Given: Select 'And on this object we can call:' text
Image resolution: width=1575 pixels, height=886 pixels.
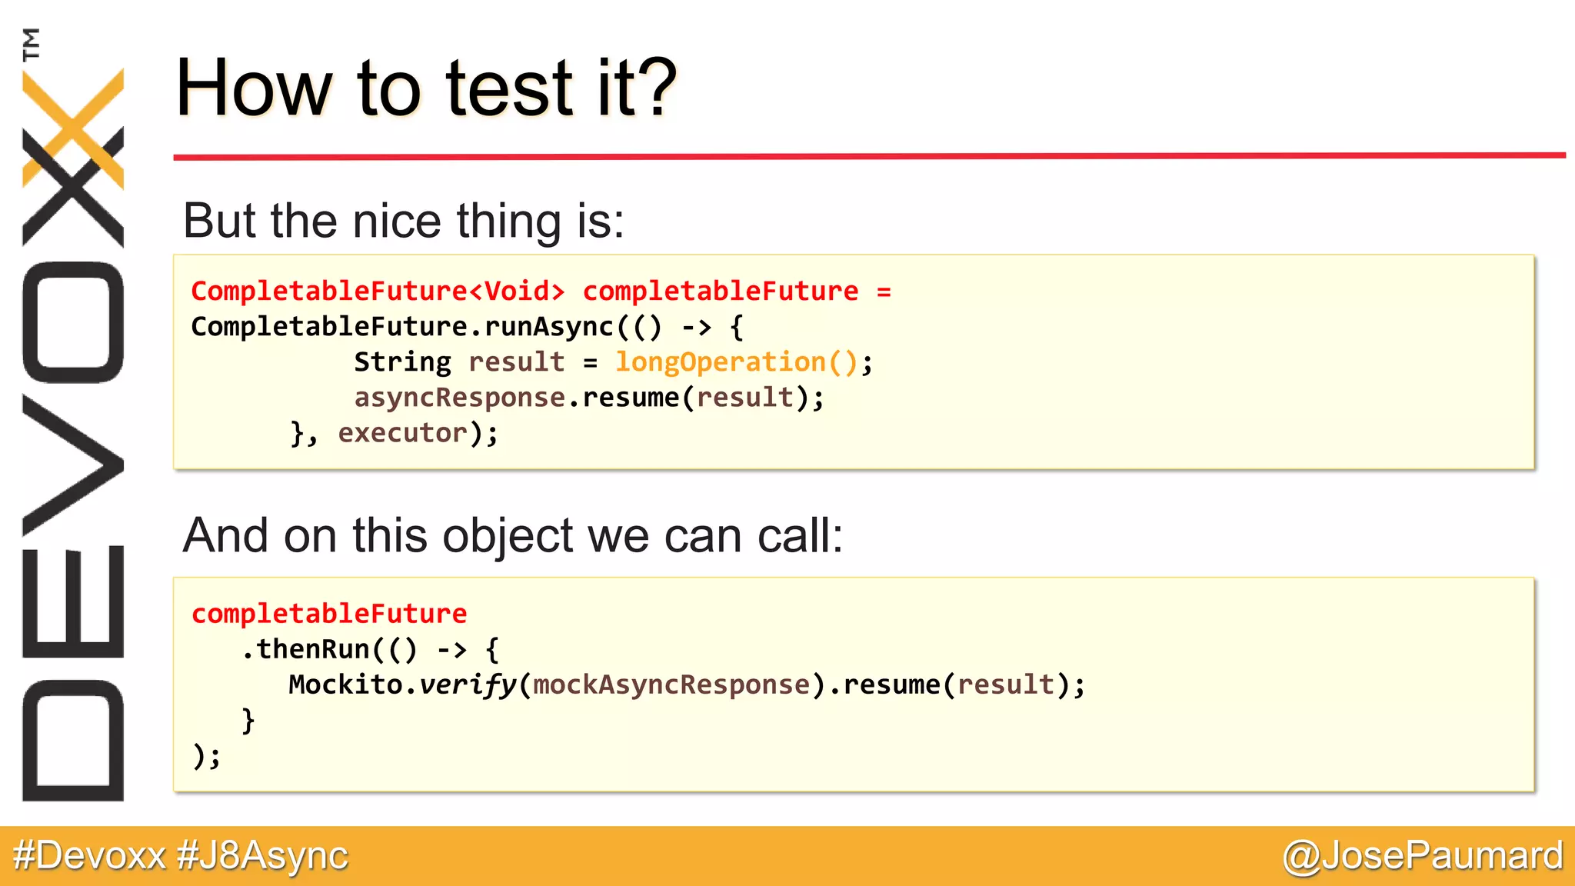Looking at the screenshot, I should point(513,535).
